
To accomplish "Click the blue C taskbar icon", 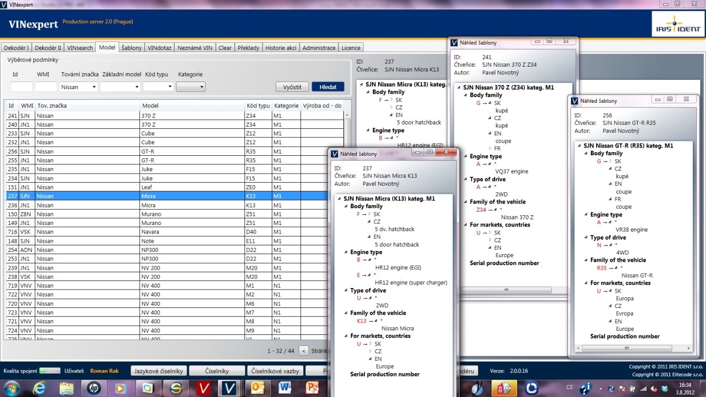I will [x=532, y=388].
